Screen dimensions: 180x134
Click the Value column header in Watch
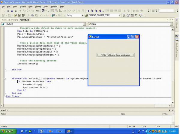click(x=141, y=114)
